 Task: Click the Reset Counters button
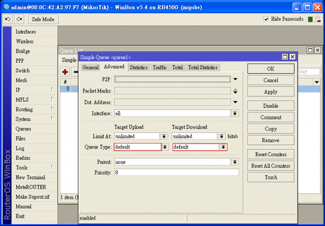[271, 154]
